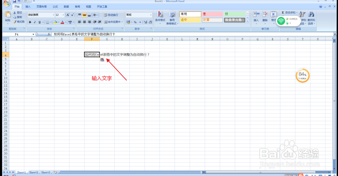Screen dimensions: 338x176
Task: Click the decrease decimal icon
Action: [150, 22]
